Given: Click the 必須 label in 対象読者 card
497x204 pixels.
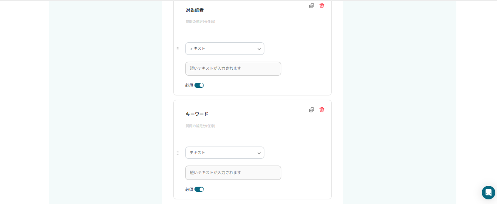Looking at the screenshot, I should coord(189,85).
